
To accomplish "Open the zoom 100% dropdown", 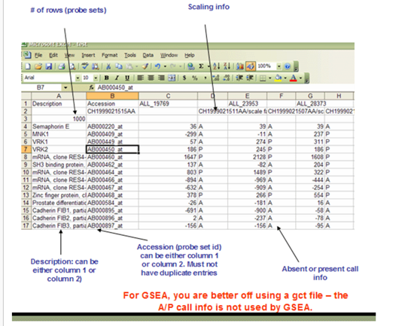I will (279, 66).
